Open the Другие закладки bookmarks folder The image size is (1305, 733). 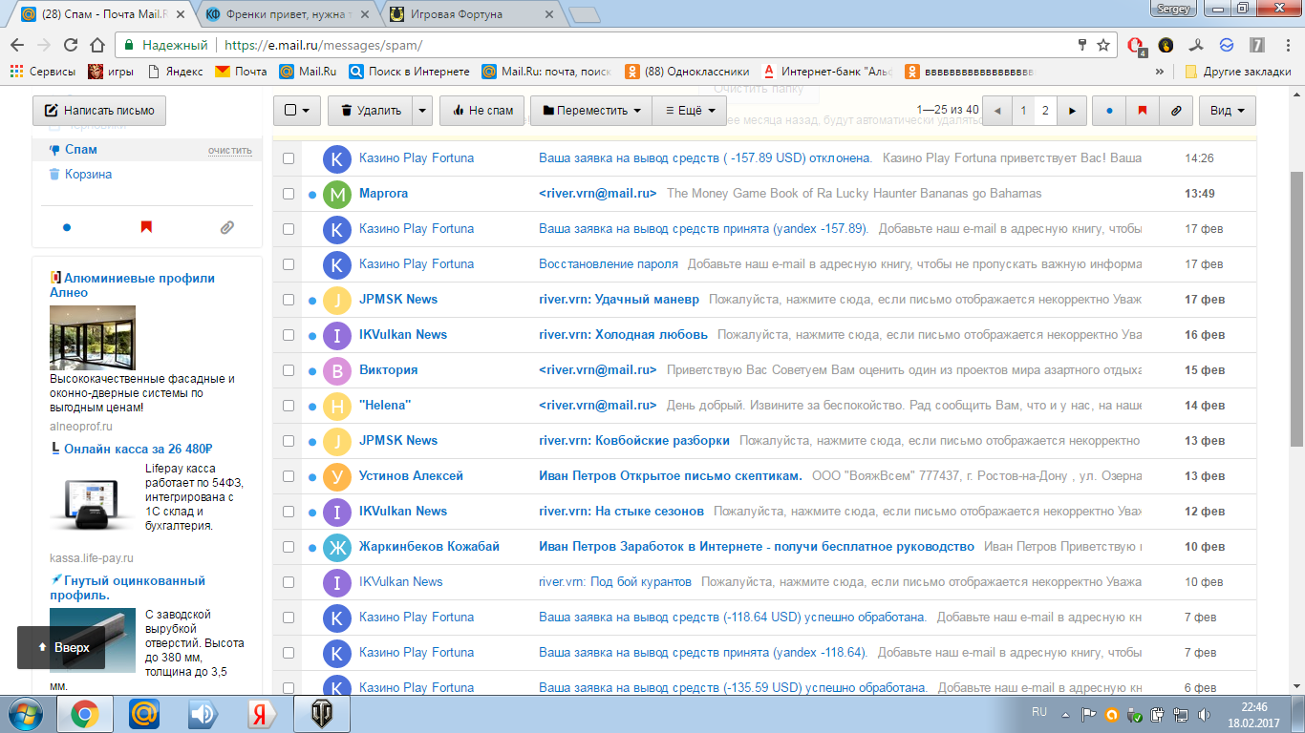(1238, 72)
